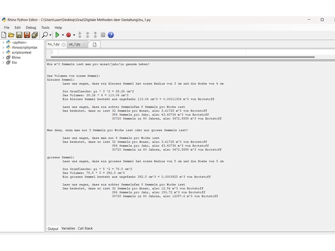Click the rhinoscriptsyntax python icon

(x=8, y=47)
